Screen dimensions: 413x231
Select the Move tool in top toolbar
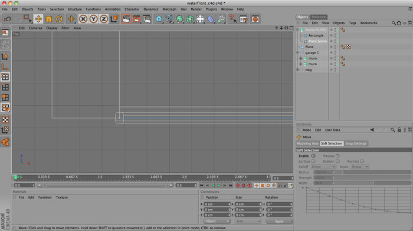click(x=38, y=19)
